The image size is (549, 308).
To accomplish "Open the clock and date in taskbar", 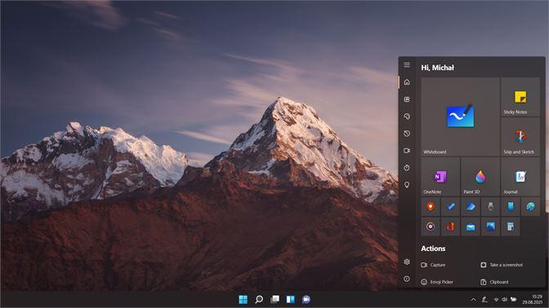I will click(x=532, y=299).
